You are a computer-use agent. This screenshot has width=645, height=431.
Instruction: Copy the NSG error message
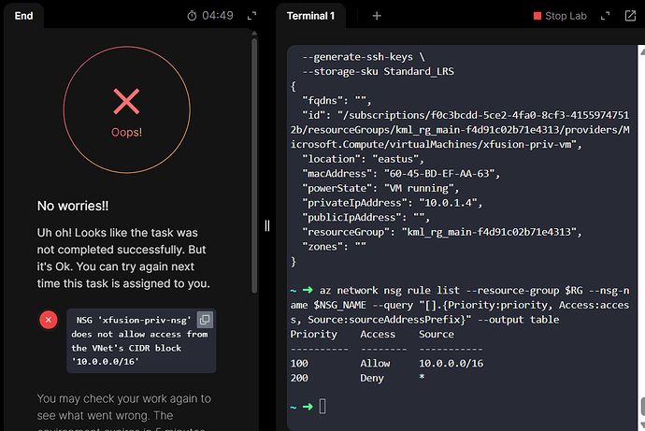tap(204, 320)
